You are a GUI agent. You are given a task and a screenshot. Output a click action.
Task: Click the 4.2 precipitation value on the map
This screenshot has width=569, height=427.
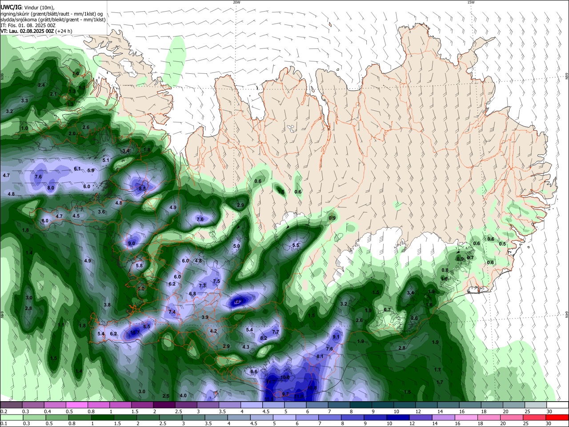click(213, 331)
